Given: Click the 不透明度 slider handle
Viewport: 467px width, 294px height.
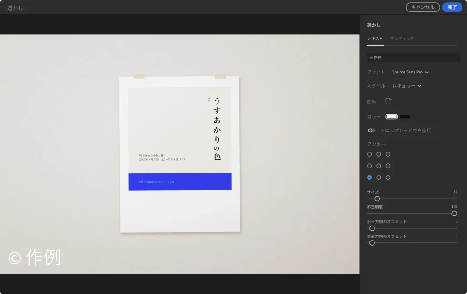Looking at the screenshot, I should [454, 214].
